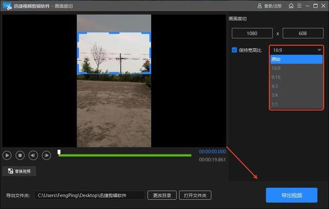
Task: Click the scissors app logo
Action: coord(8,6)
